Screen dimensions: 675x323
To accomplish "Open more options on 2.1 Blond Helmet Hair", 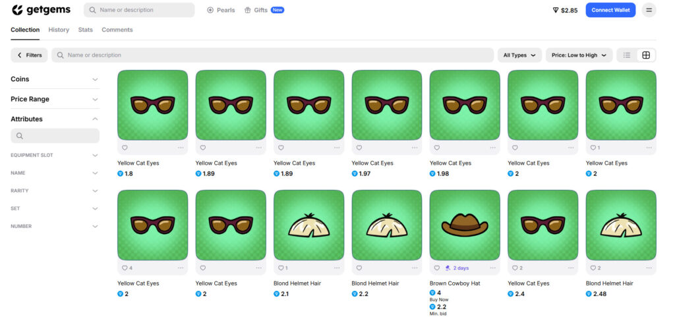I will [337, 268].
